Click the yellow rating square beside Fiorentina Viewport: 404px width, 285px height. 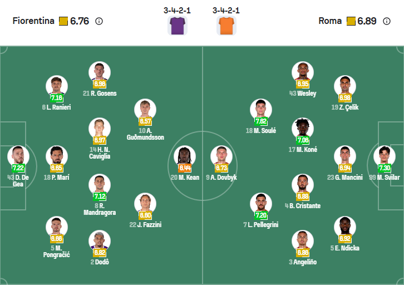63,21
